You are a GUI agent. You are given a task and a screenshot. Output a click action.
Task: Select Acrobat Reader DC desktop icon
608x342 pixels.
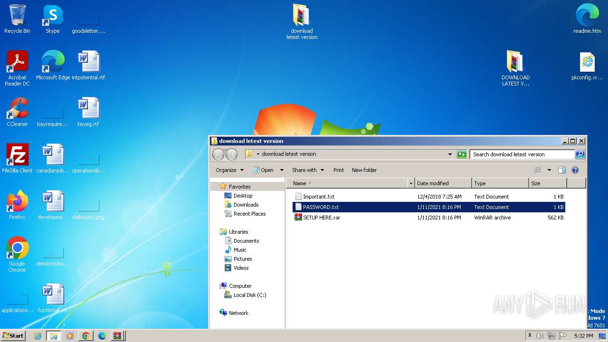17,69
